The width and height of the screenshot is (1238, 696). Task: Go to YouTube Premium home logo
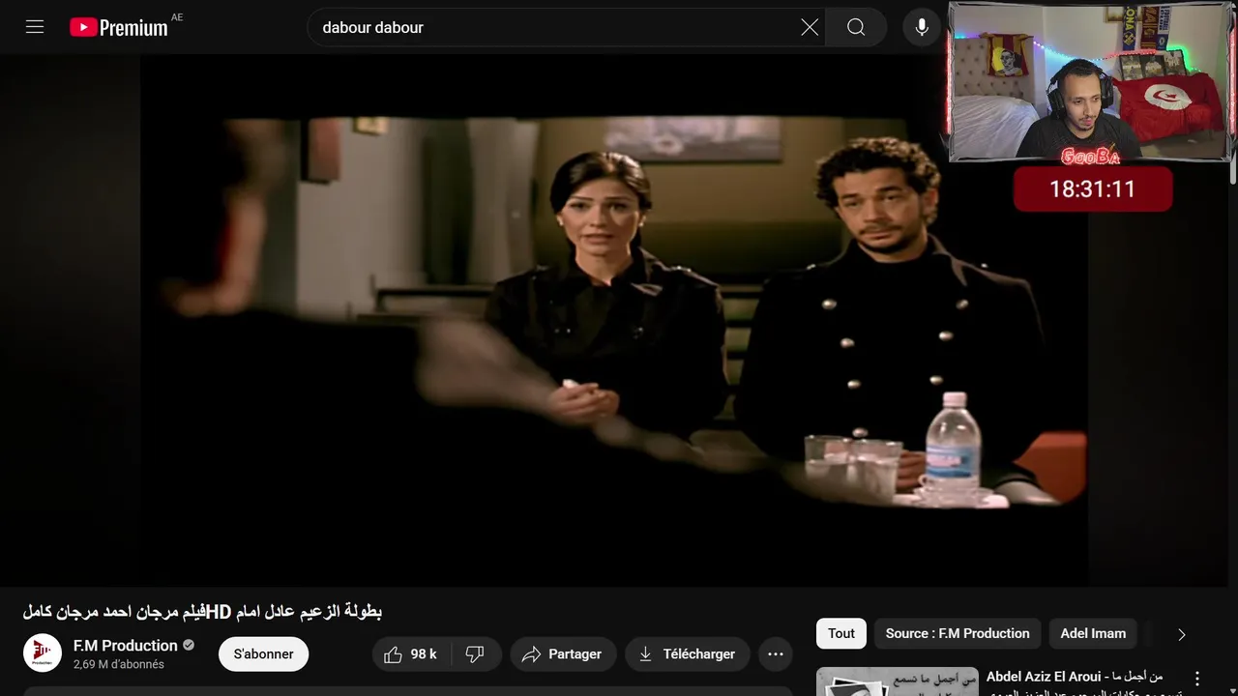[119, 27]
